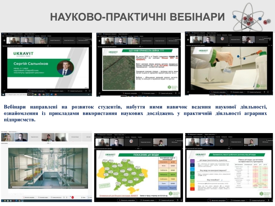Click the fullscreen icon above the lab hand image

click(272, 45)
